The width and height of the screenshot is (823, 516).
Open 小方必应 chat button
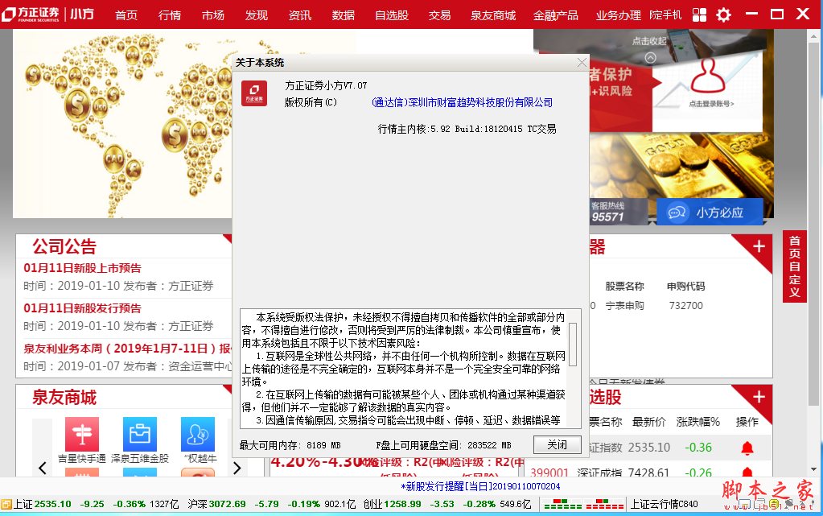tap(709, 213)
